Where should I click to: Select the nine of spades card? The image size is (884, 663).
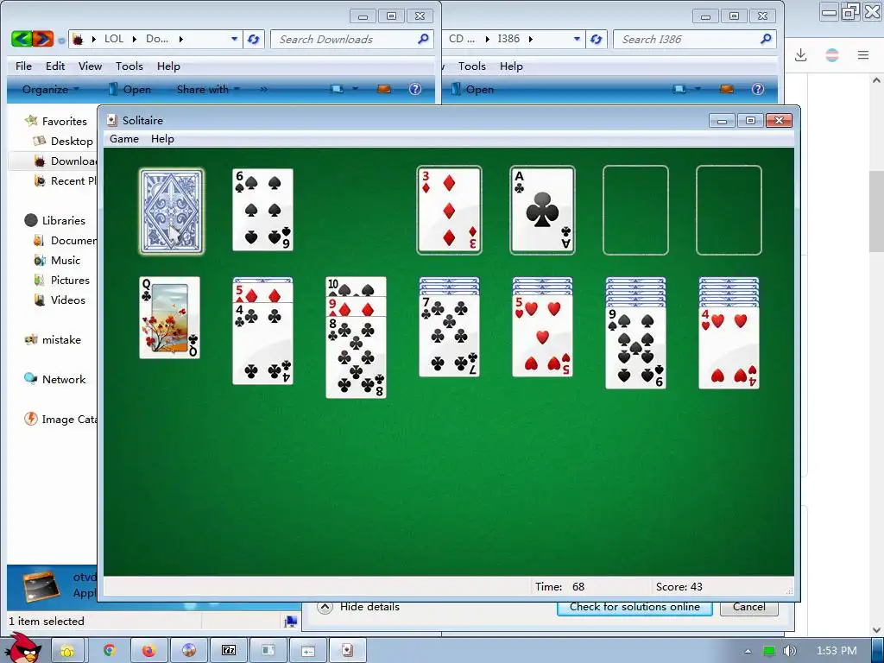click(x=636, y=348)
